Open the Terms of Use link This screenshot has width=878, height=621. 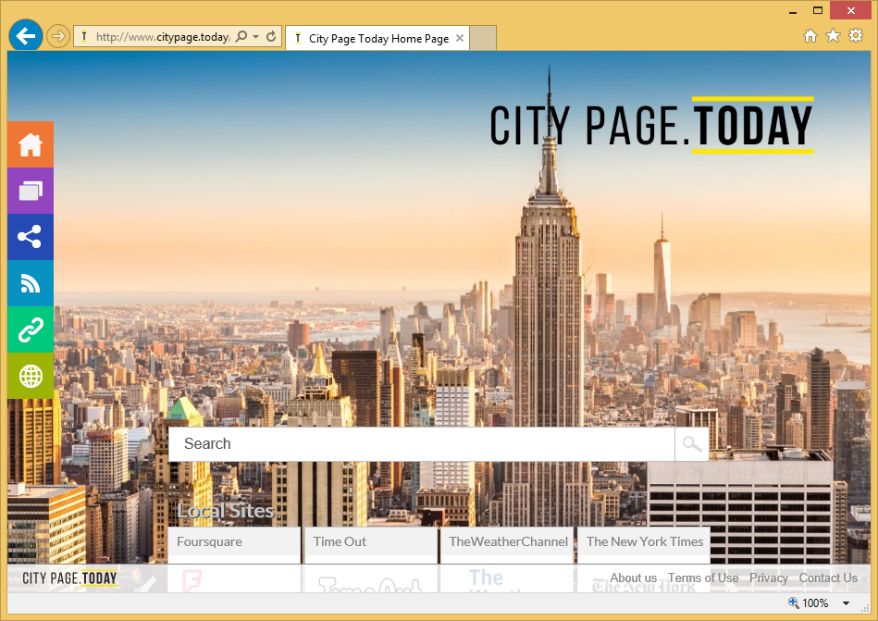tap(703, 578)
